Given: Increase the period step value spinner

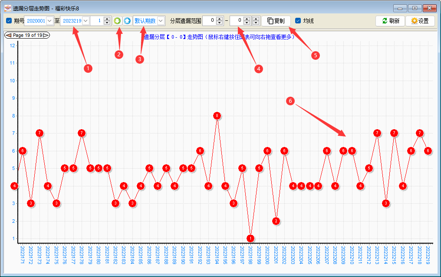Looking at the screenshot, I should point(107,19).
